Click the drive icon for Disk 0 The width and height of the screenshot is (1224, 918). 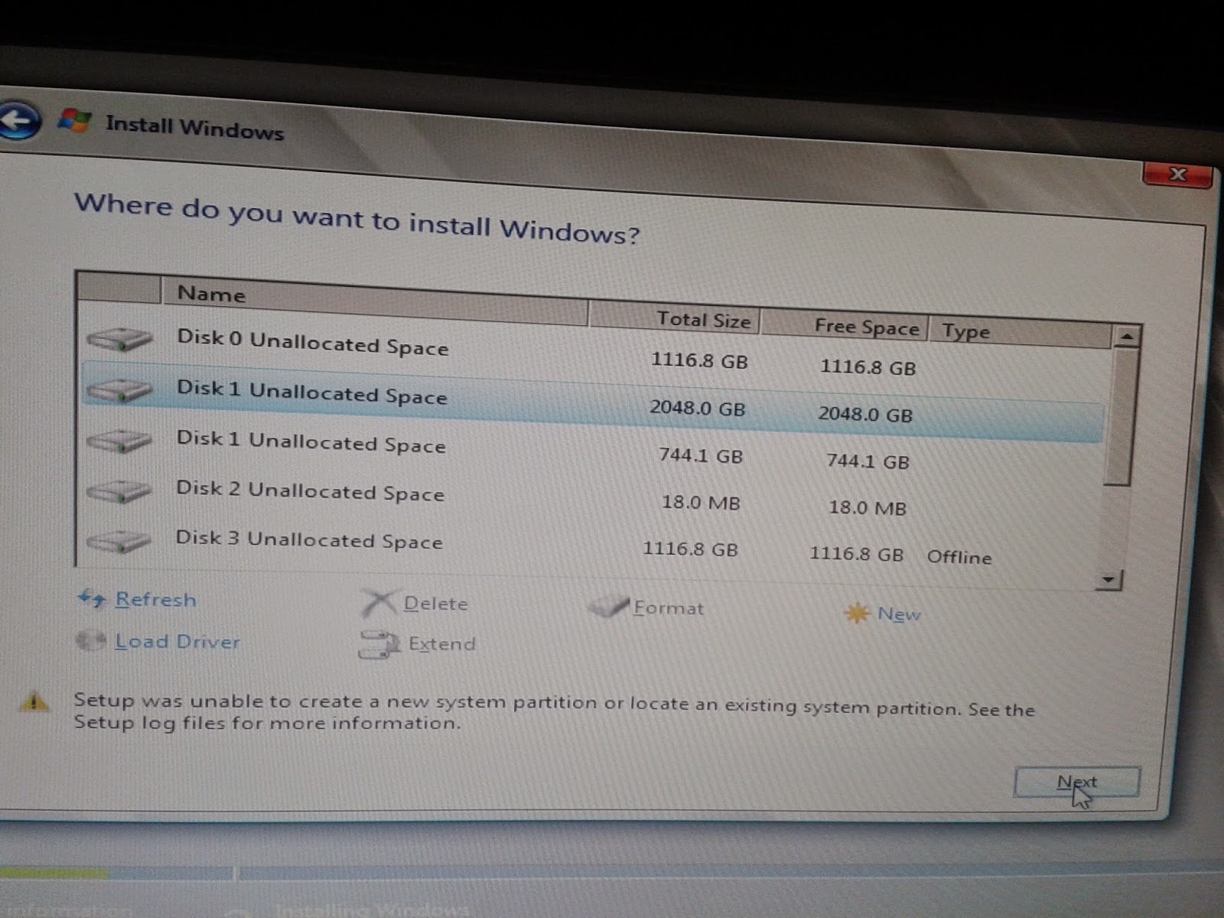point(119,338)
